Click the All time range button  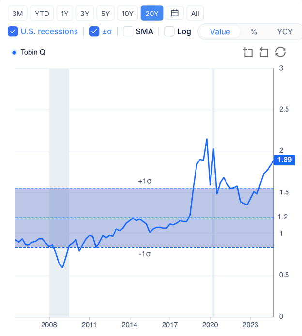click(195, 13)
